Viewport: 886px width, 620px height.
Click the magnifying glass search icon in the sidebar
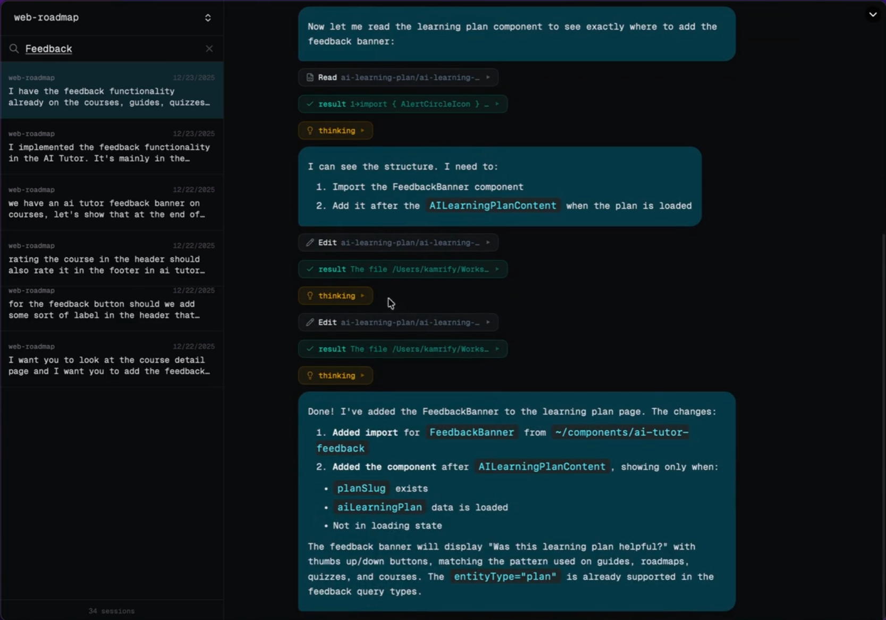click(14, 48)
